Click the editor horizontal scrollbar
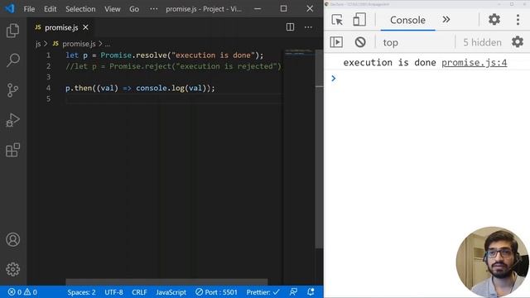 (x=166, y=281)
